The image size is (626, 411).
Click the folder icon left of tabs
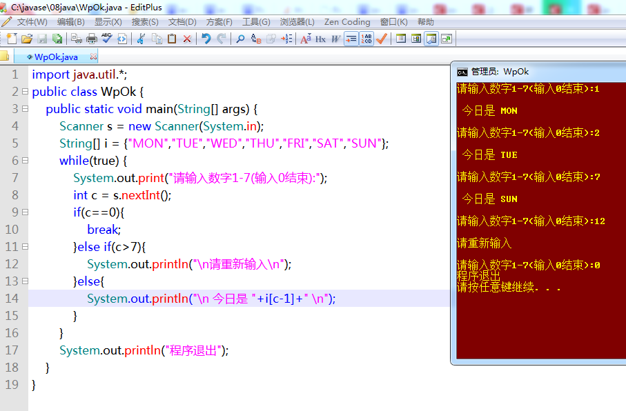[4, 56]
